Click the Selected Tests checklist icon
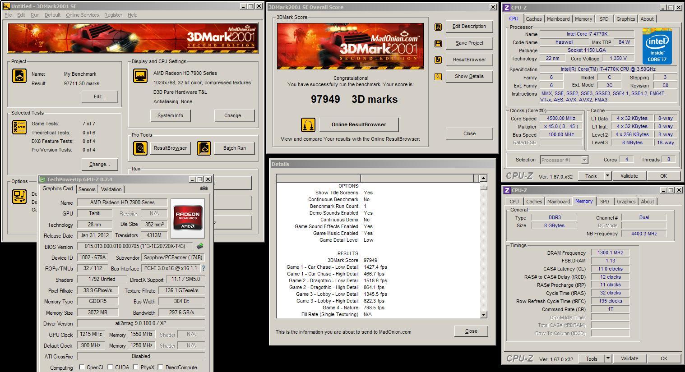 coord(19,127)
